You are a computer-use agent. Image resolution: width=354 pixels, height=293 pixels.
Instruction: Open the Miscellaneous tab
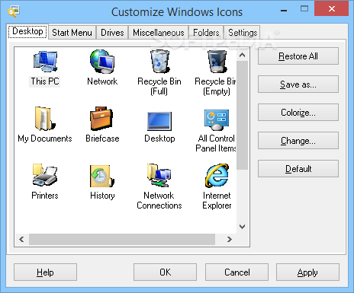pyautogui.click(x=158, y=33)
